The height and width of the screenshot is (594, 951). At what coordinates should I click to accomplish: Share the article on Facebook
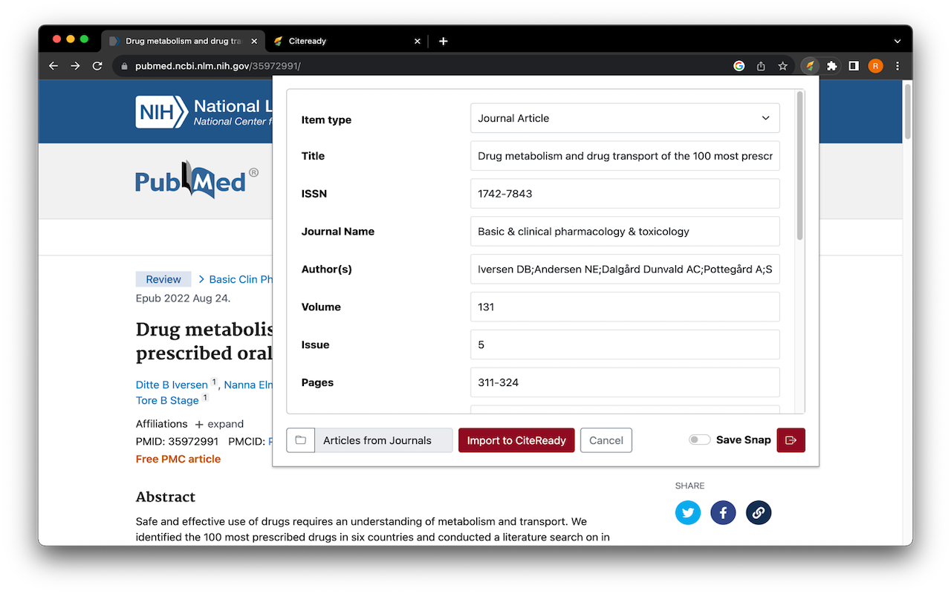click(723, 512)
